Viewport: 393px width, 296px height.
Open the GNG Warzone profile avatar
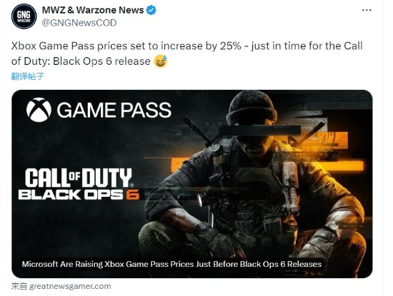(24, 16)
